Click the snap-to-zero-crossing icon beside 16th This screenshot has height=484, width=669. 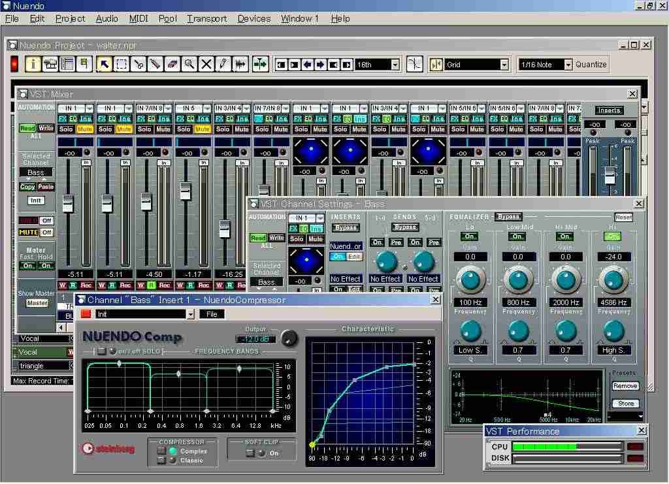click(414, 65)
